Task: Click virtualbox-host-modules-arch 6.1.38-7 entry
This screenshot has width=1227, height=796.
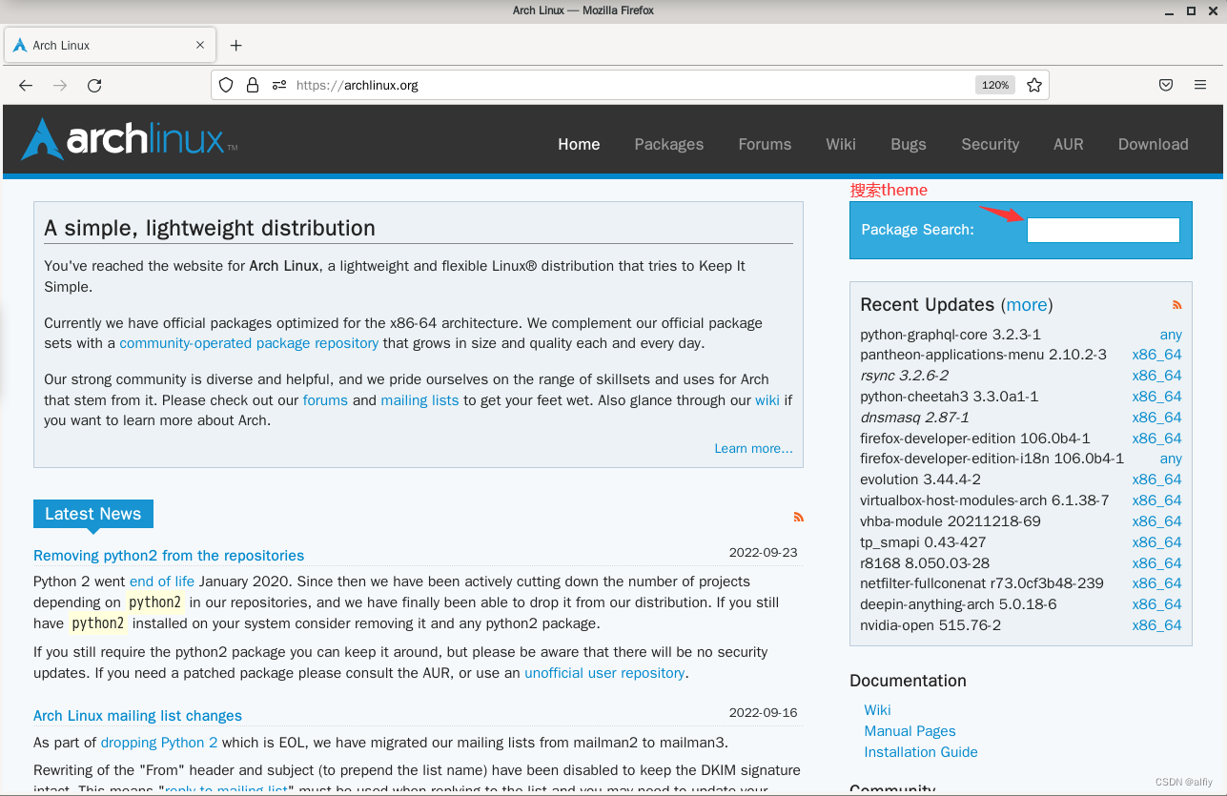Action: click(x=984, y=500)
